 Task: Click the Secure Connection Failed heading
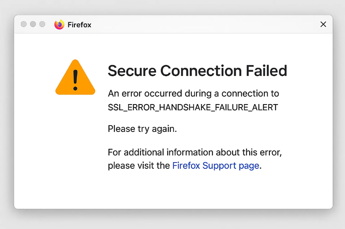(197, 71)
